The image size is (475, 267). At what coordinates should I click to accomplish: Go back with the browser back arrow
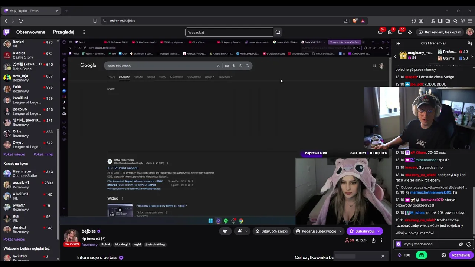[6, 21]
